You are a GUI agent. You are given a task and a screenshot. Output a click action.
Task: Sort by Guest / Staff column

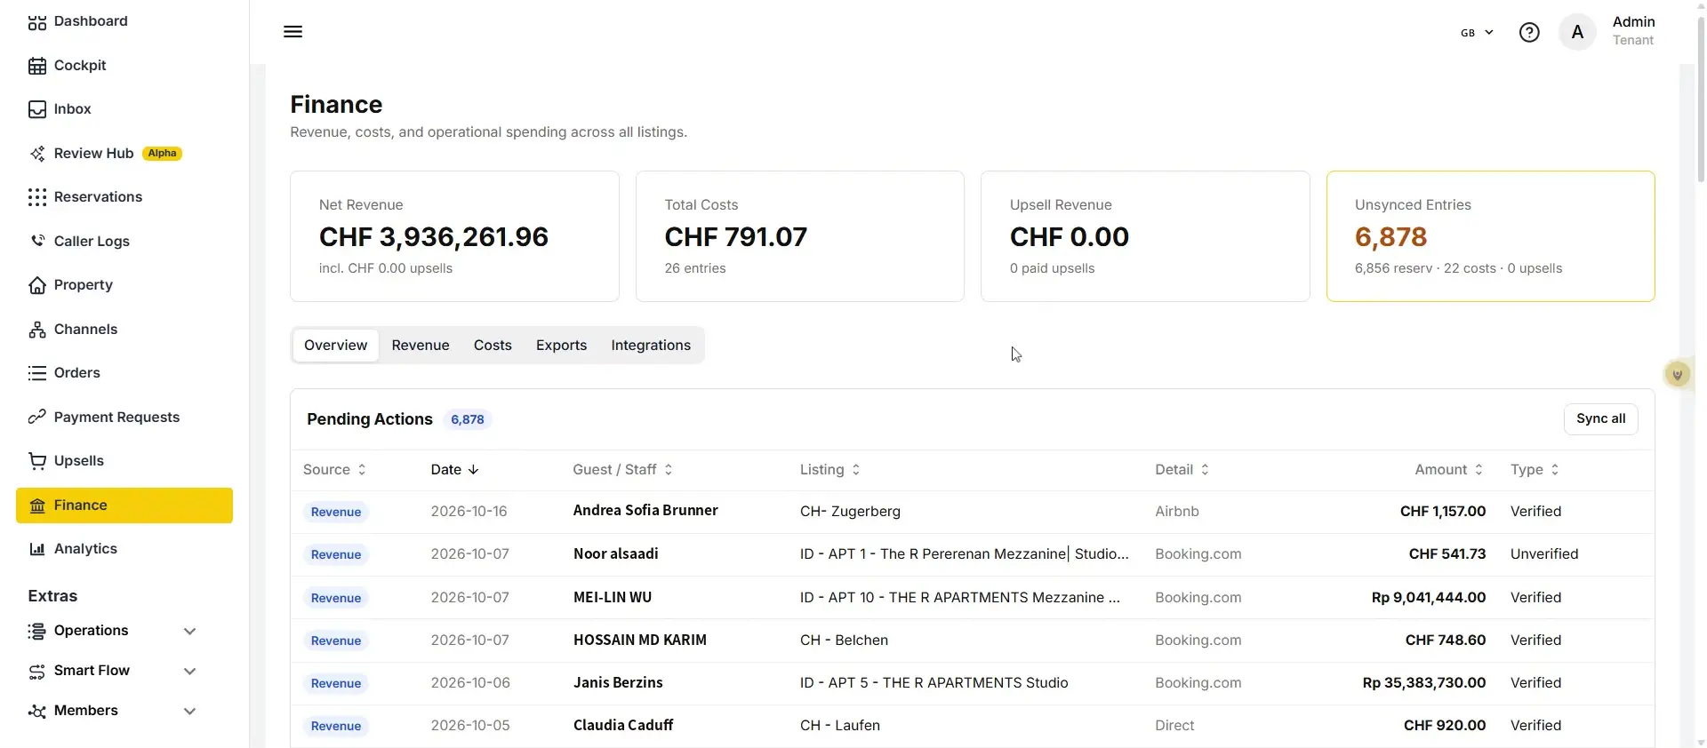pyautogui.click(x=622, y=470)
